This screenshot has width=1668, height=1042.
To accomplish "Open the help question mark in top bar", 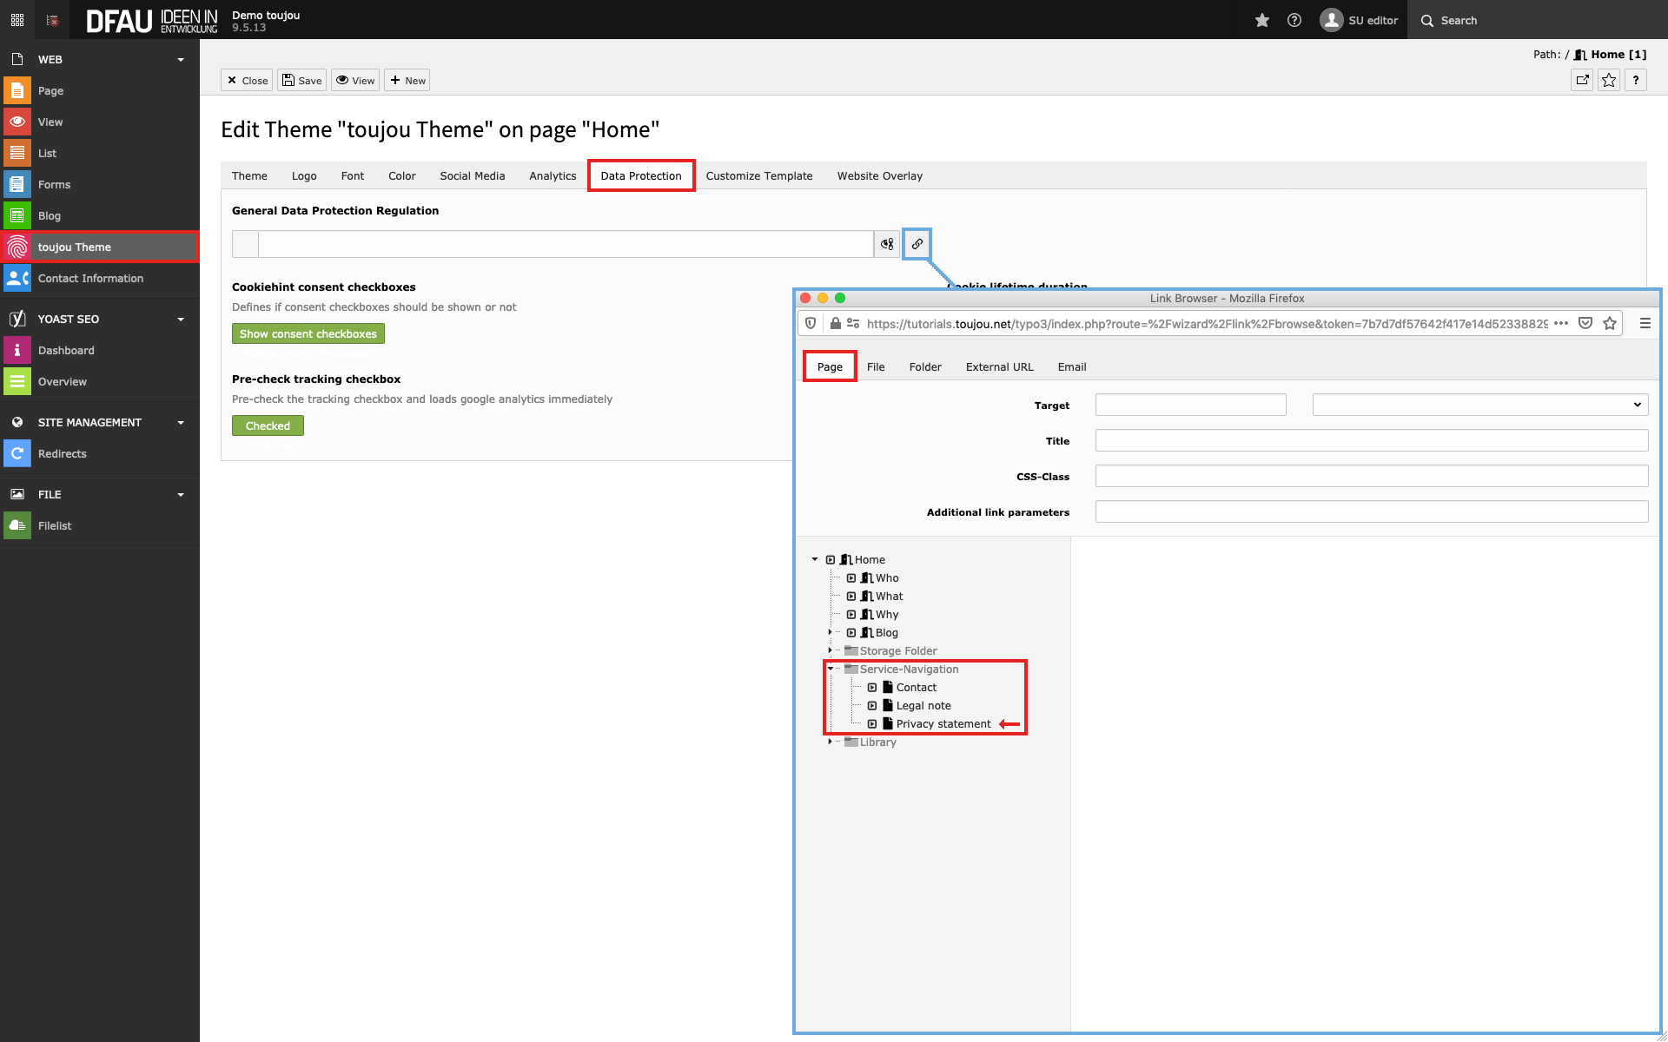I will click(1294, 20).
